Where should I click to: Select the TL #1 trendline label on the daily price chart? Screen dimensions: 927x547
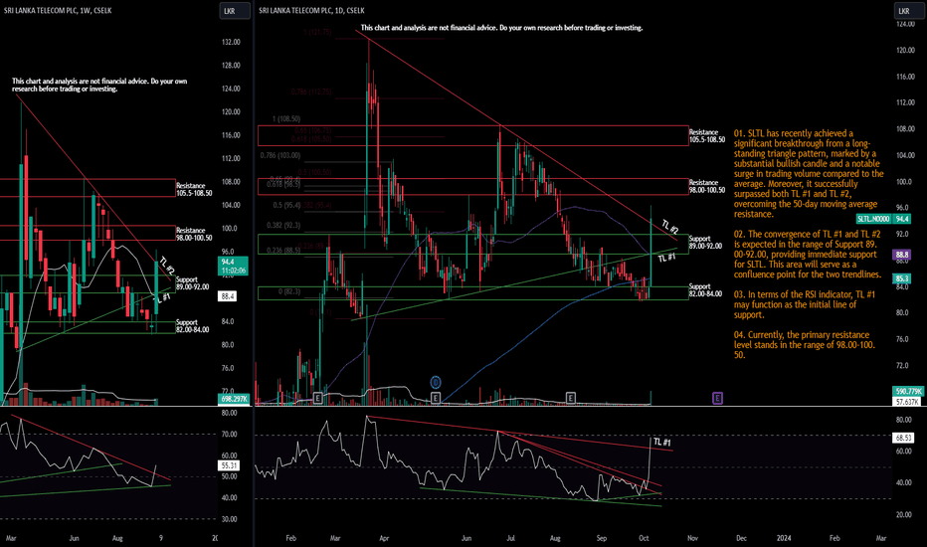click(x=666, y=258)
